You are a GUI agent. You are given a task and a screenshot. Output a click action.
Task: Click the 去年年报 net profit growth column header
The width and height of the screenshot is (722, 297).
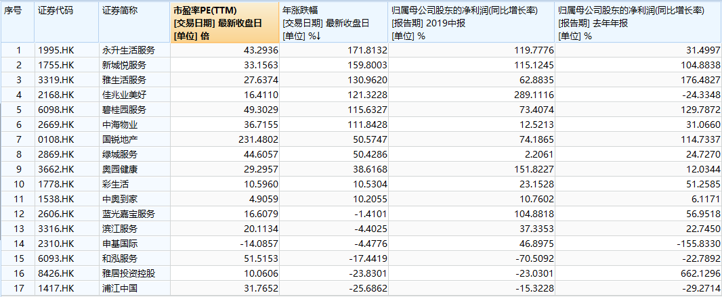pos(638,22)
